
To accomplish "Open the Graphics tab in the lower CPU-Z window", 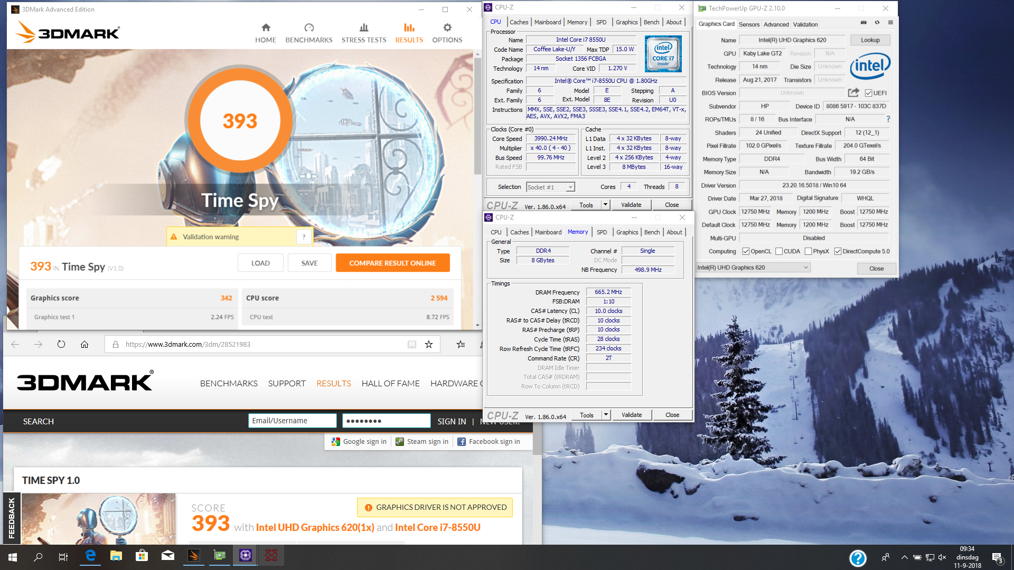I will [627, 232].
